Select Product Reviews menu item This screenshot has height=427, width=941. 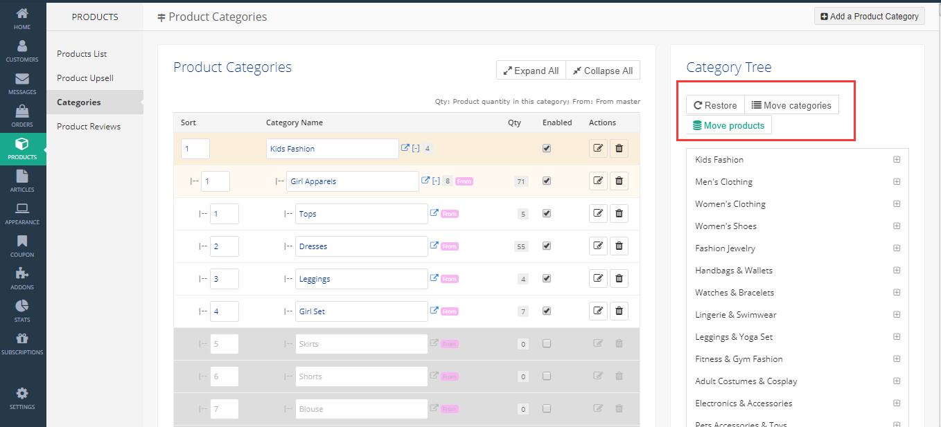tap(89, 127)
